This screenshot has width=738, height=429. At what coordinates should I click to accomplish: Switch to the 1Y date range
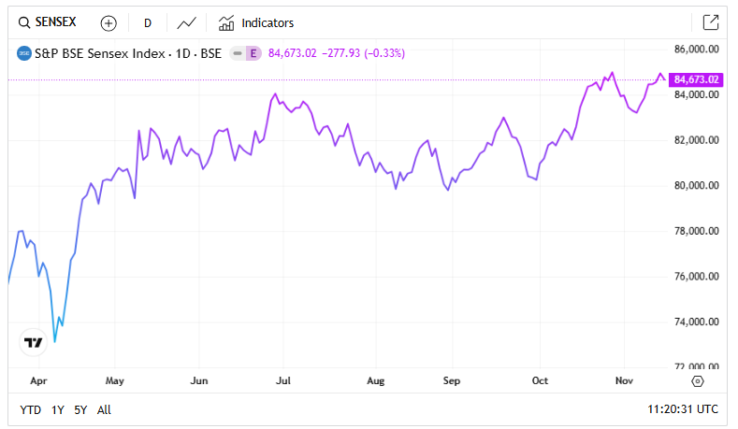point(58,409)
